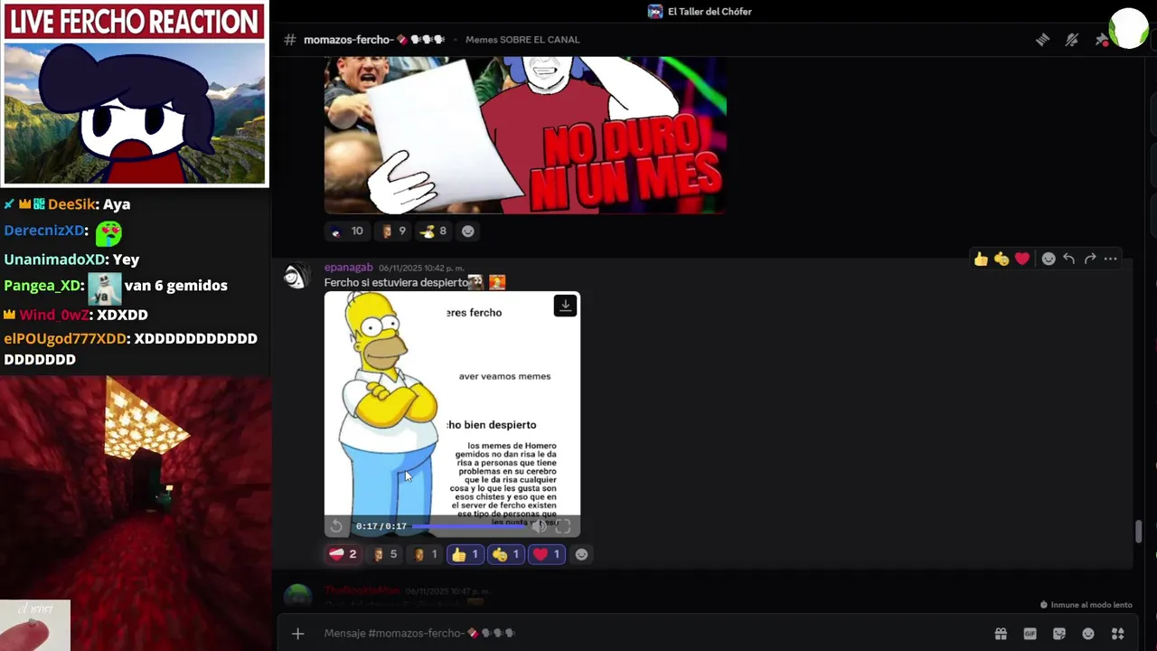
Task: Toggle the face emoji reaction with count 5
Action: (x=385, y=554)
